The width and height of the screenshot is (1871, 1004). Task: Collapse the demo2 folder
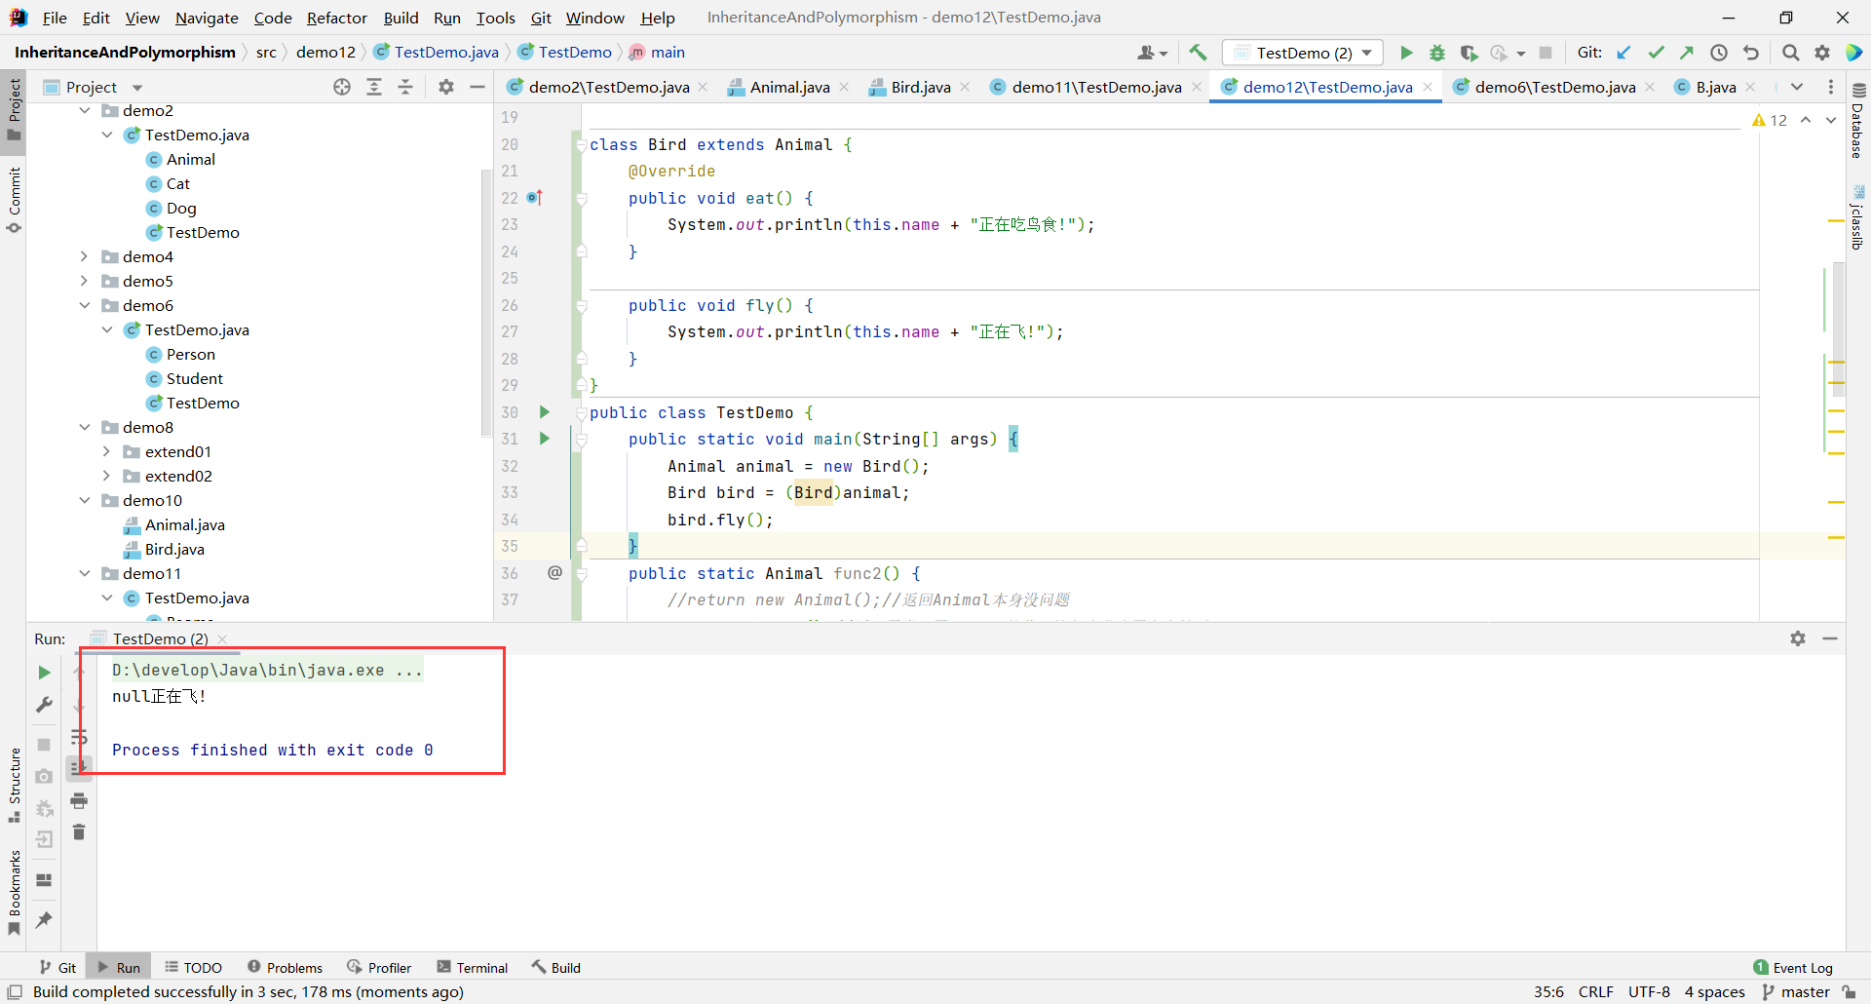coord(85,110)
